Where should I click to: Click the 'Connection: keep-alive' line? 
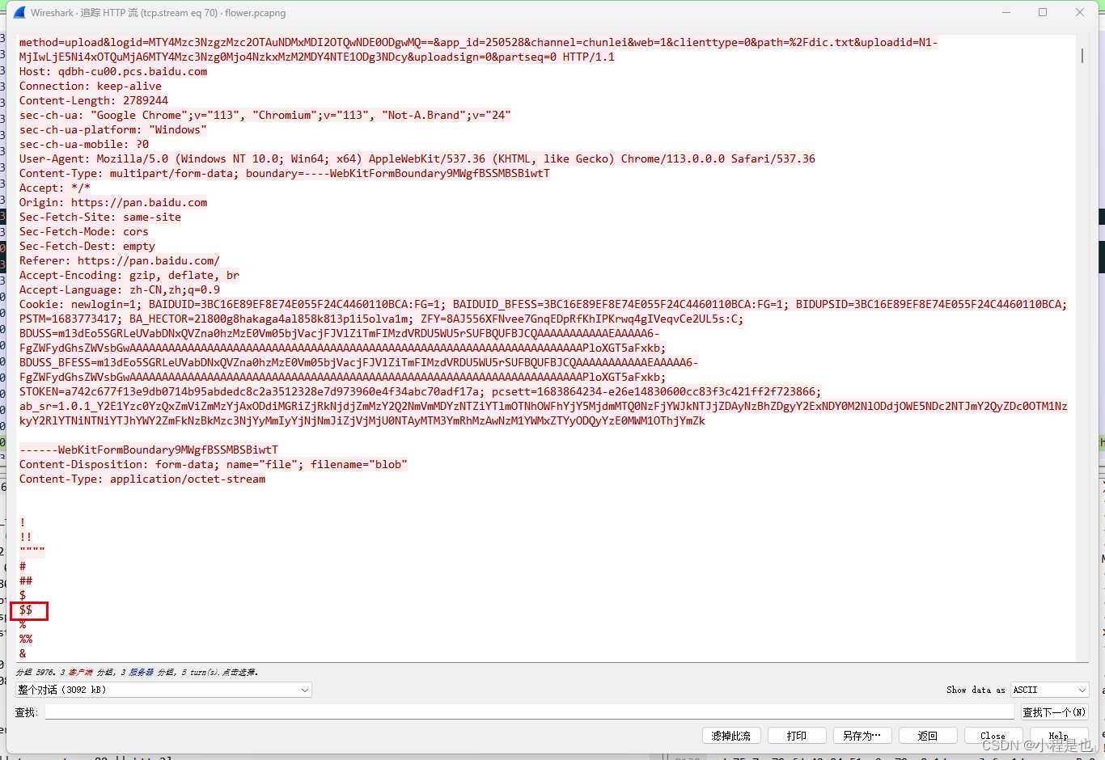tap(91, 86)
